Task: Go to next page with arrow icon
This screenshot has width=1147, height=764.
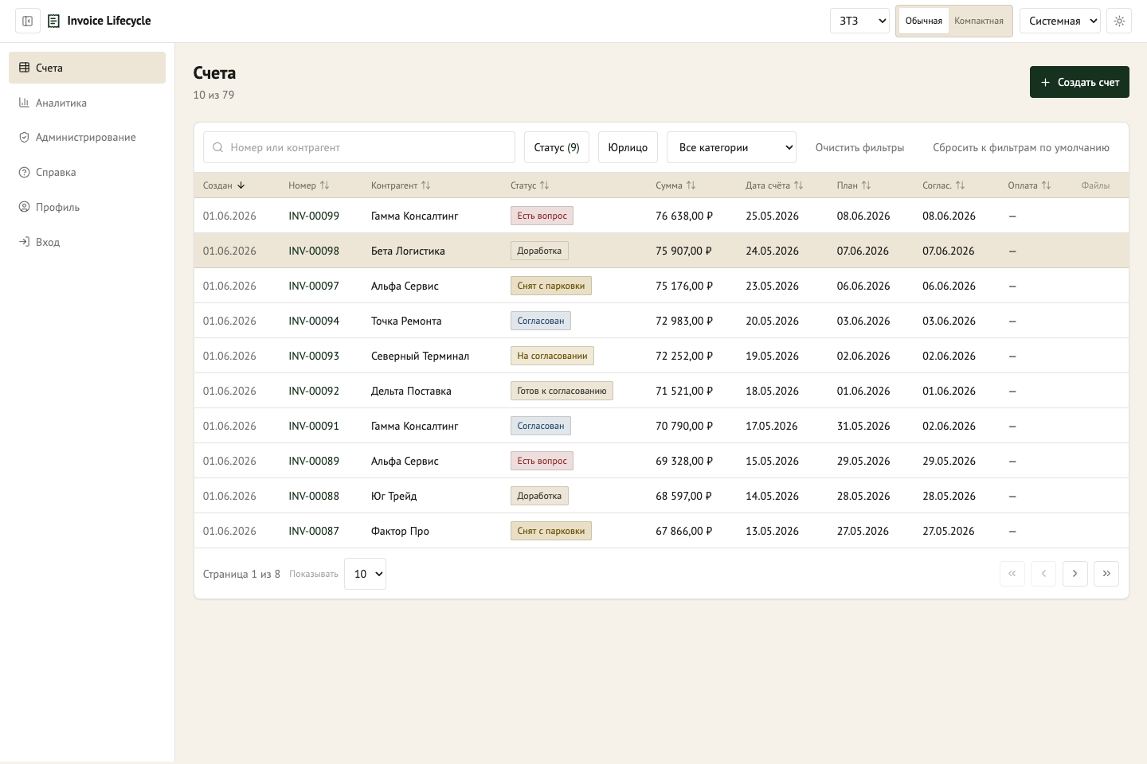Action: (x=1075, y=574)
